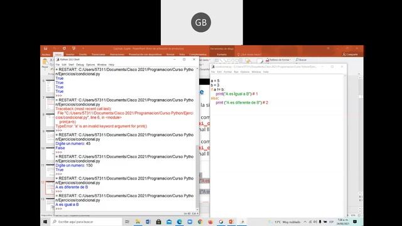Open Microsoft Store from the taskbar
The height and width of the screenshot is (226, 402).
[x=158, y=222]
